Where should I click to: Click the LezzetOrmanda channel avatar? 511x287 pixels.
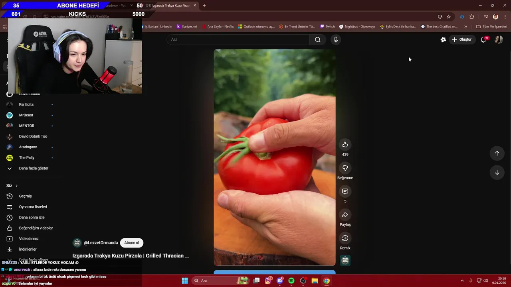77,243
